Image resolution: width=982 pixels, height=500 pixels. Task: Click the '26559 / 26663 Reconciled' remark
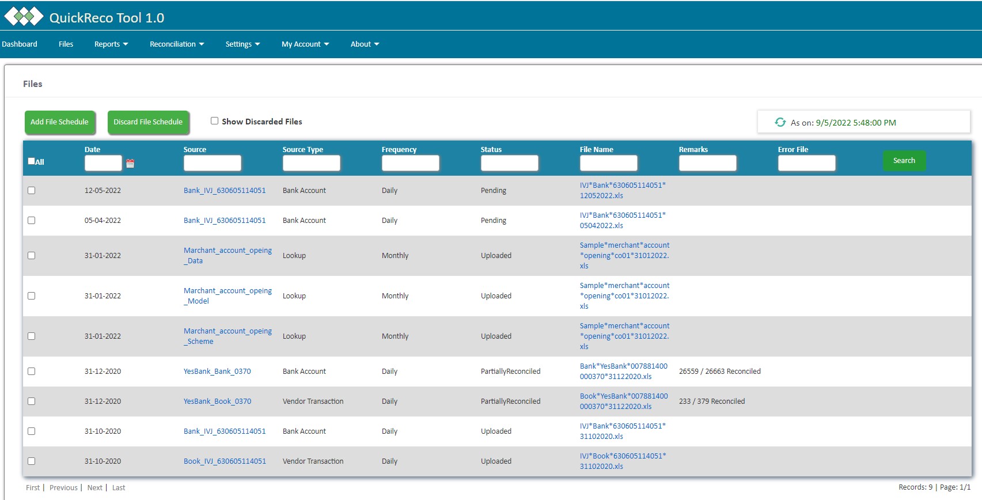[720, 372]
